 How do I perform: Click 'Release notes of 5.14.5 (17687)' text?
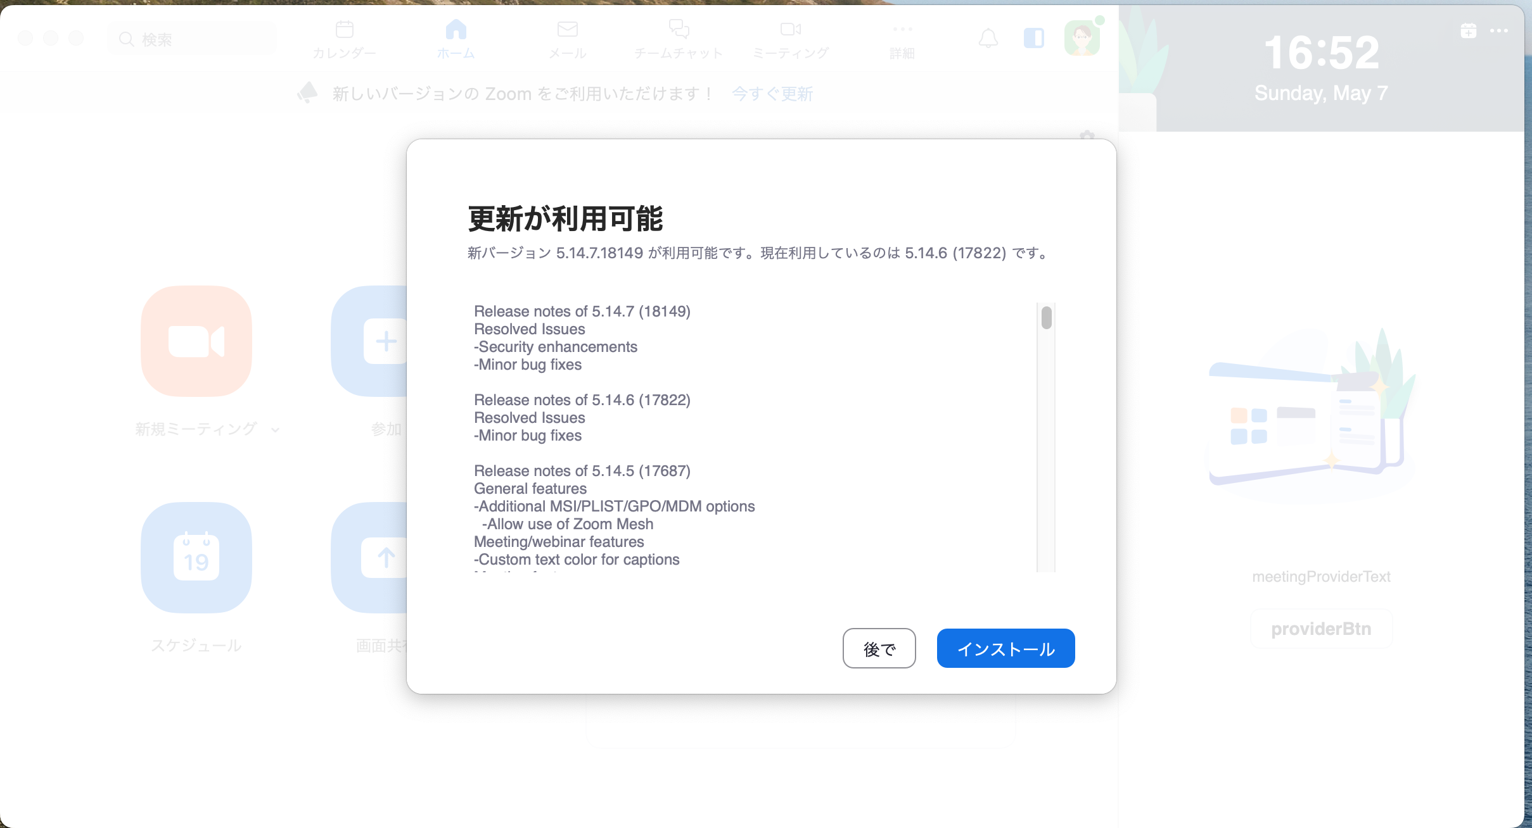[582, 471]
